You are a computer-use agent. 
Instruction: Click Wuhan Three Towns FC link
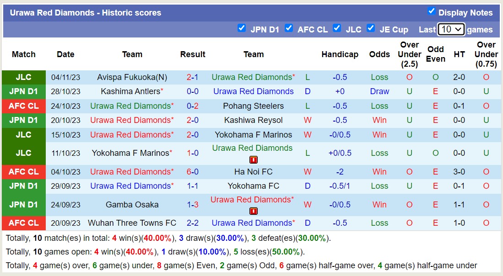[132, 223]
